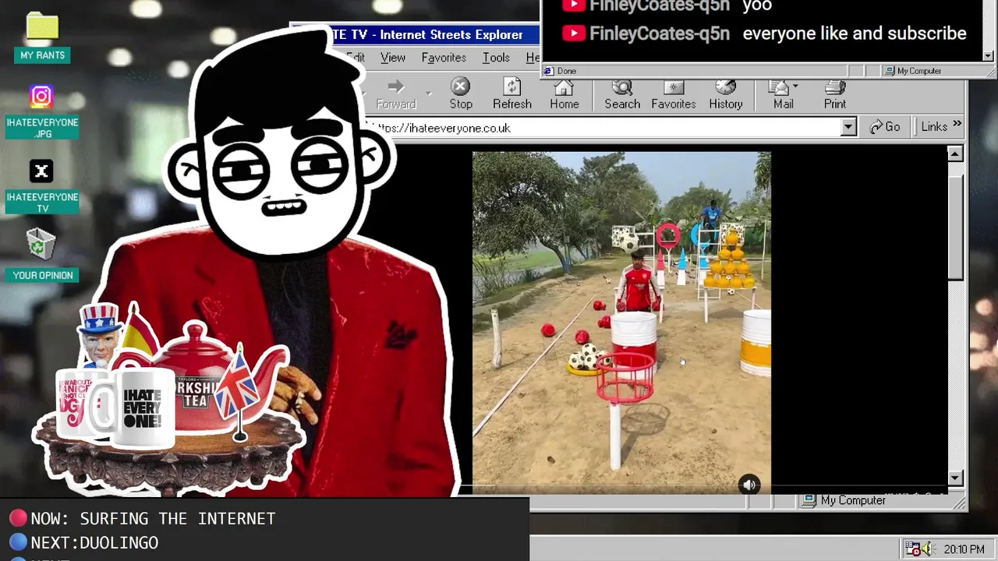998x561 pixels.
Task: Click the browser scrollbar up arrow
Action: pos(955,153)
